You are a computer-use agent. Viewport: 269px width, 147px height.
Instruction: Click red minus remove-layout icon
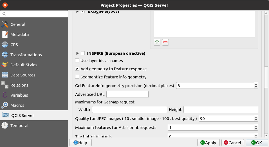click(x=165, y=42)
